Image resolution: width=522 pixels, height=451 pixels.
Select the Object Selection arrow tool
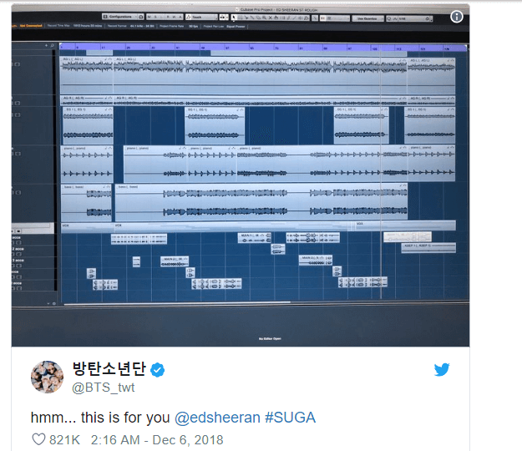tap(234, 17)
